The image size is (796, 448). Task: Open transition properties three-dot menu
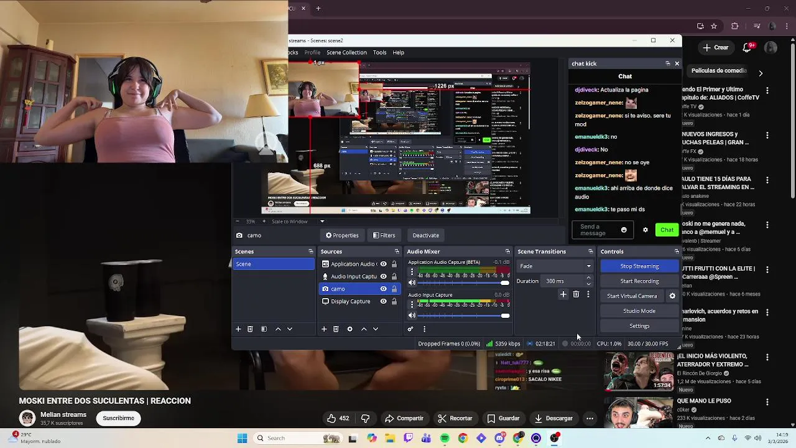point(588,294)
